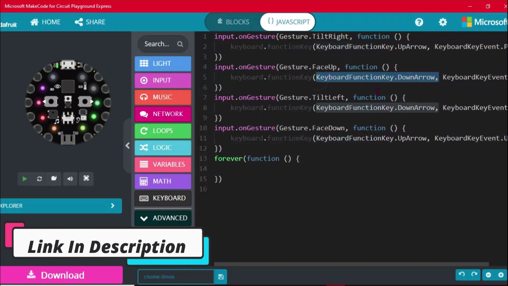
Task: Restart the simulator
Action: point(39,179)
